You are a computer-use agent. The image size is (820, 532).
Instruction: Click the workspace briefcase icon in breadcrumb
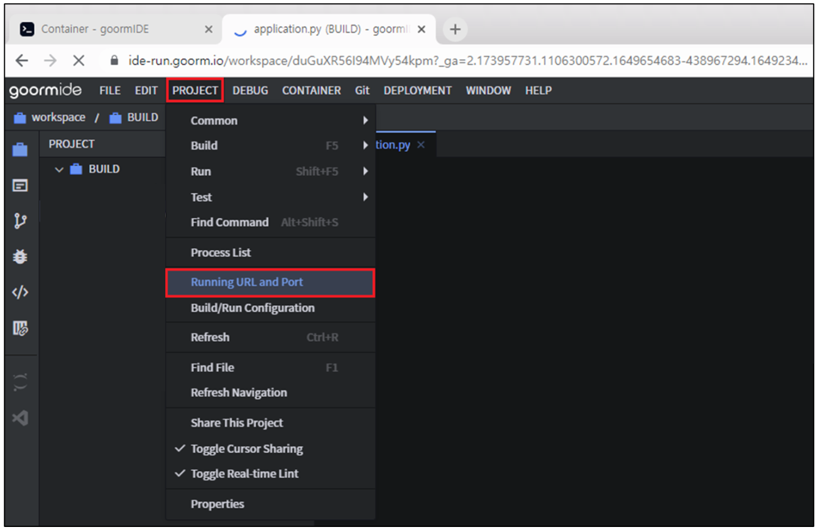(x=20, y=118)
